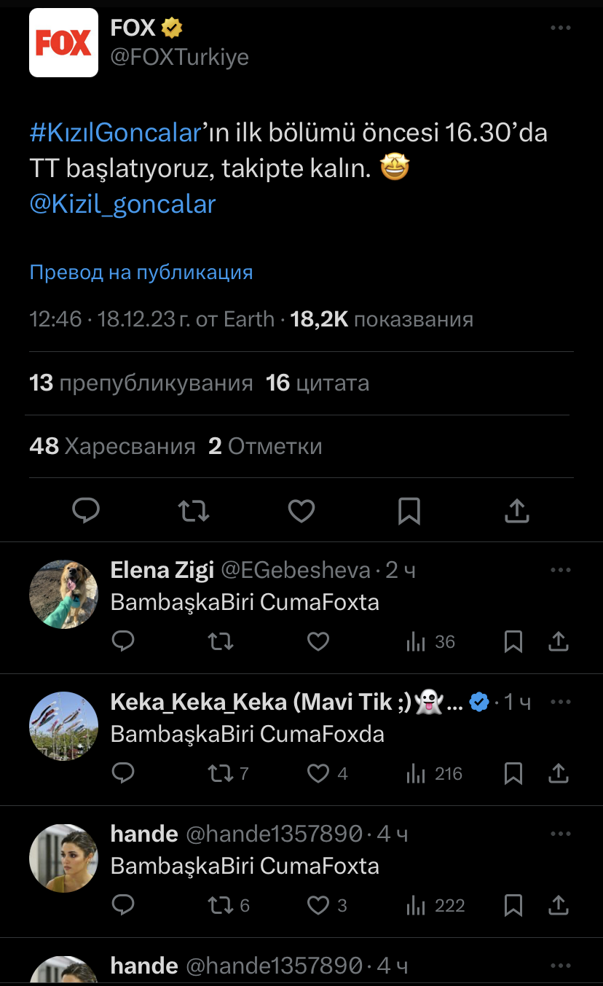Open the #KızılGoncalar hashtag
603x986 pixels.
[115, 133]
